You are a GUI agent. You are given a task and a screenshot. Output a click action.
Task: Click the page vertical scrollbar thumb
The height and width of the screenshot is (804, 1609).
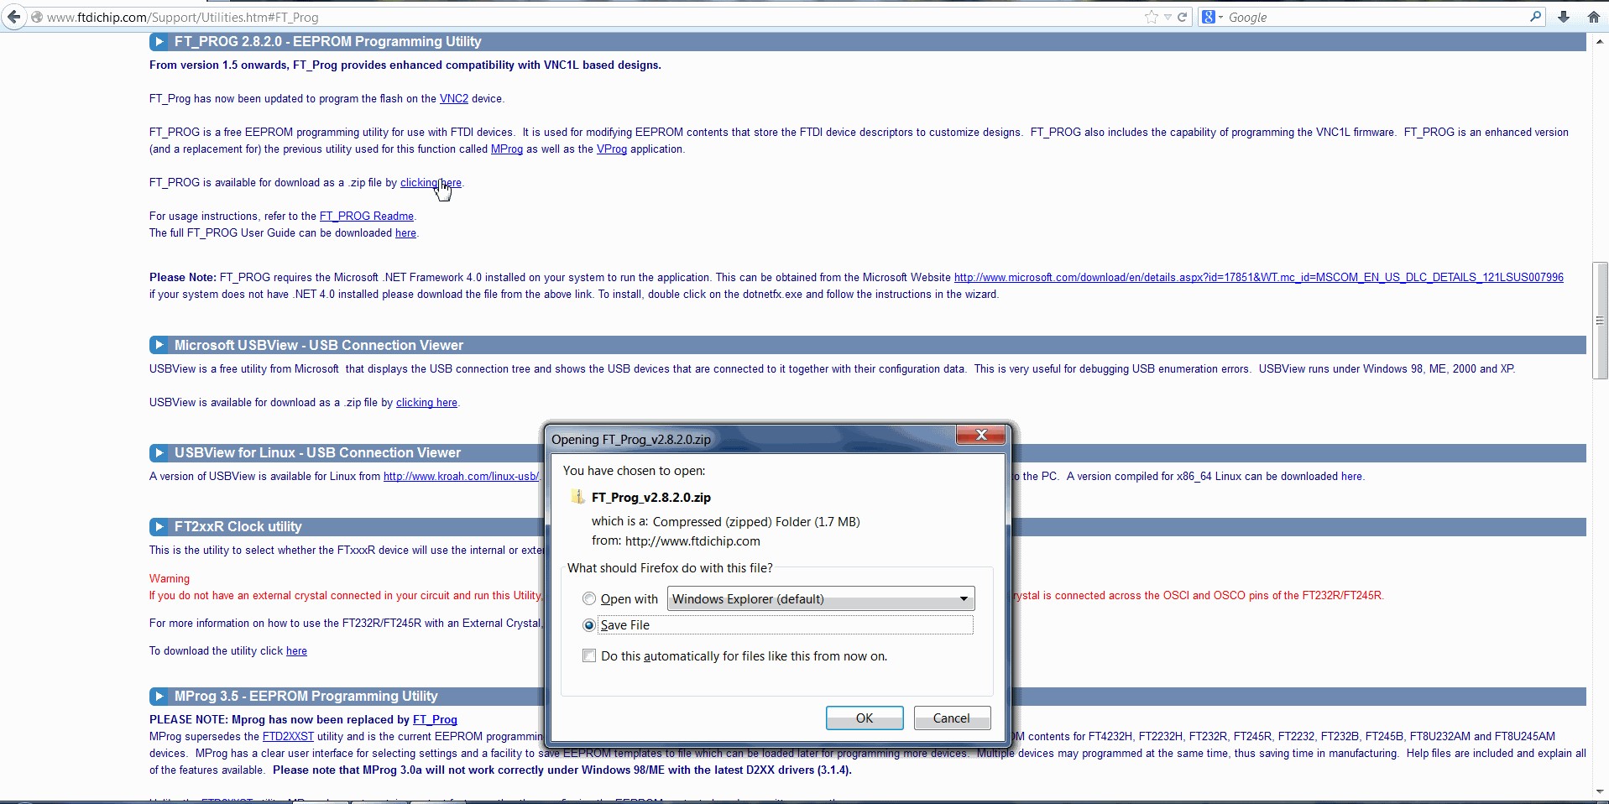1600,321
